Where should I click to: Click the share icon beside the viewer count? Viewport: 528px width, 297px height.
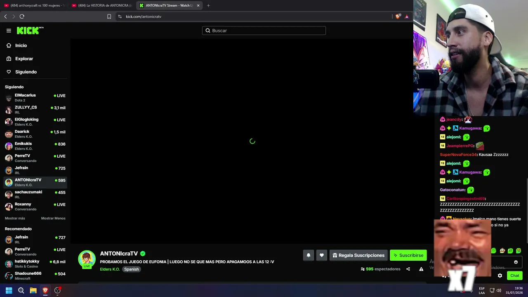click(x=408, y=269)
